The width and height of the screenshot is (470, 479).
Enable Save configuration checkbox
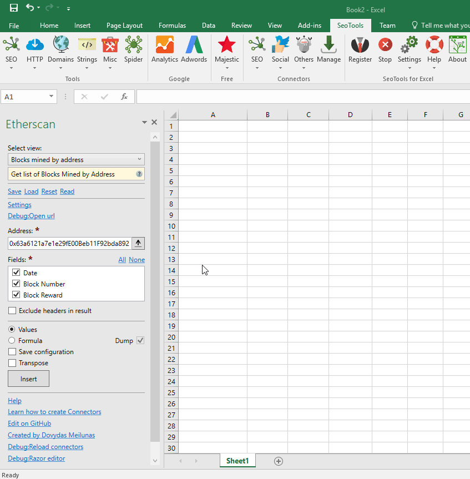click(12, 351)
